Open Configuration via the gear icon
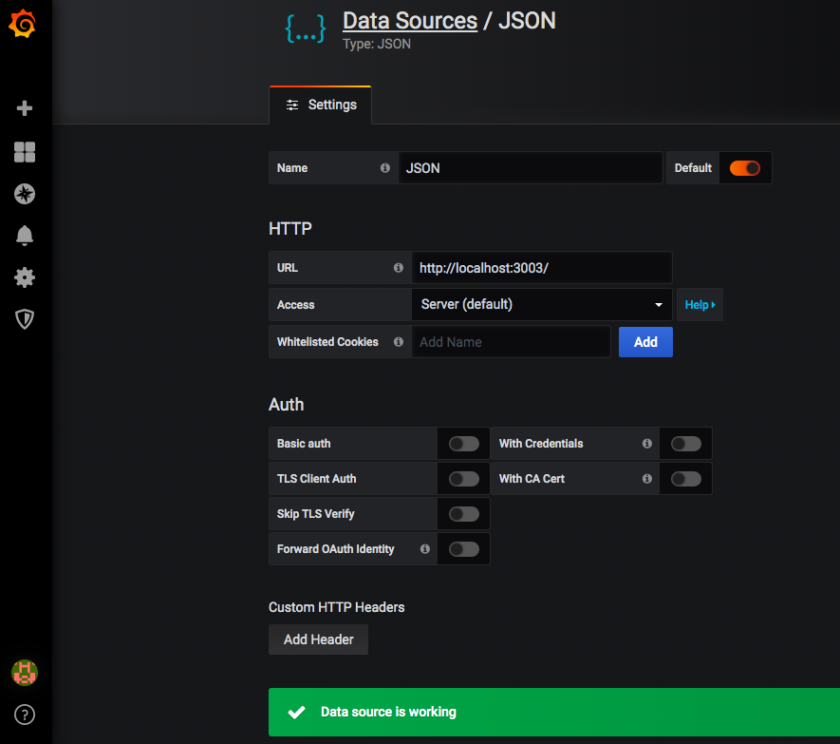840x744 pixels. click(24, 277)
